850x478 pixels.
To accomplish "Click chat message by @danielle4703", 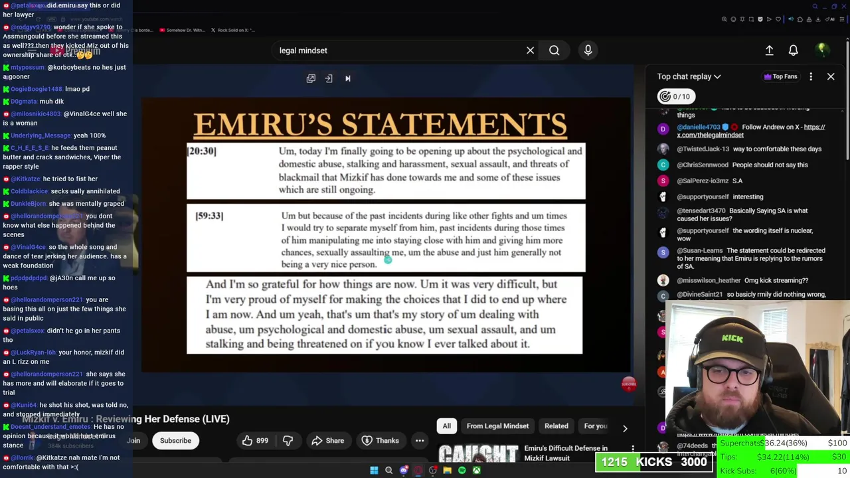I will (744, 131).
